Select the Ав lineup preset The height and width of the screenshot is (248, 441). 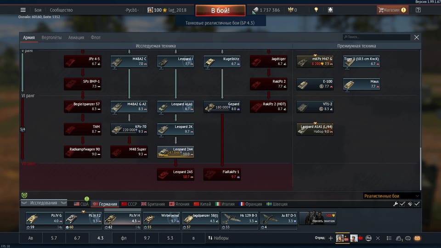(31, 238)
